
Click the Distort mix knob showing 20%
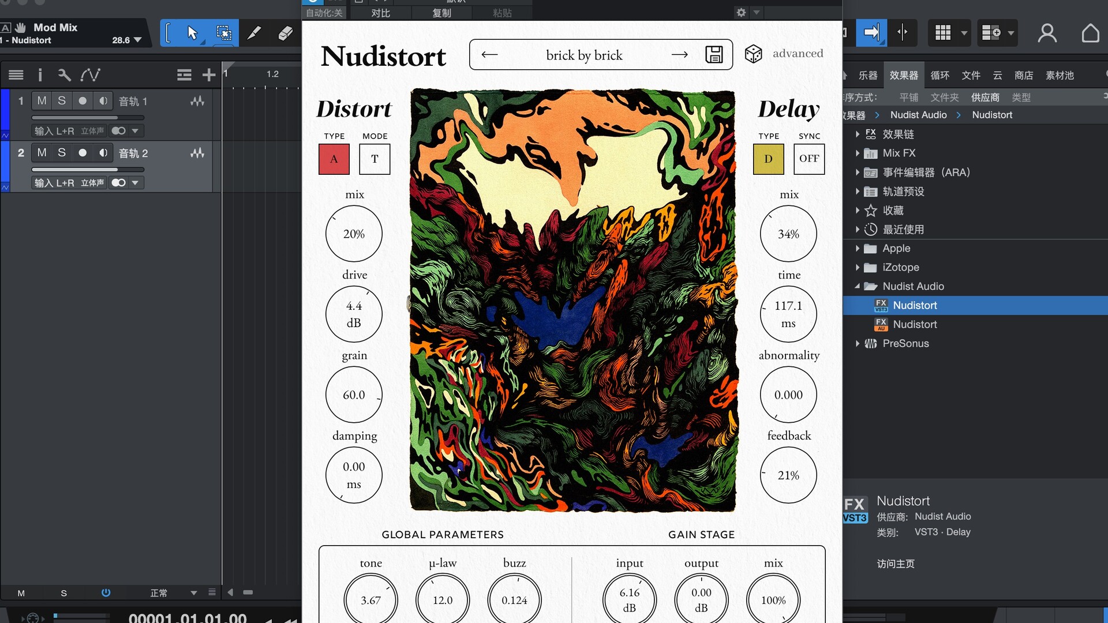point(354,234)
